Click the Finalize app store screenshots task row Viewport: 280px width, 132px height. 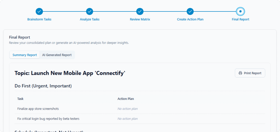[x=38, y=109]
